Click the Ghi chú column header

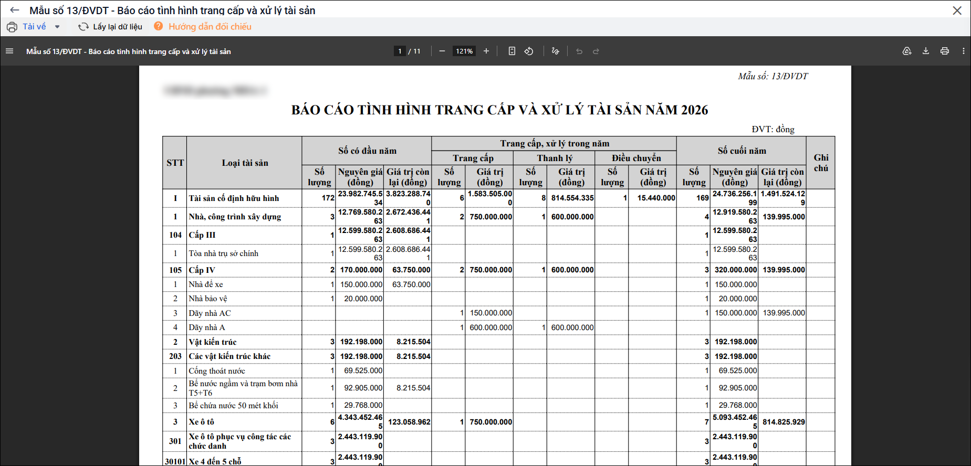[x=821, y=163]
